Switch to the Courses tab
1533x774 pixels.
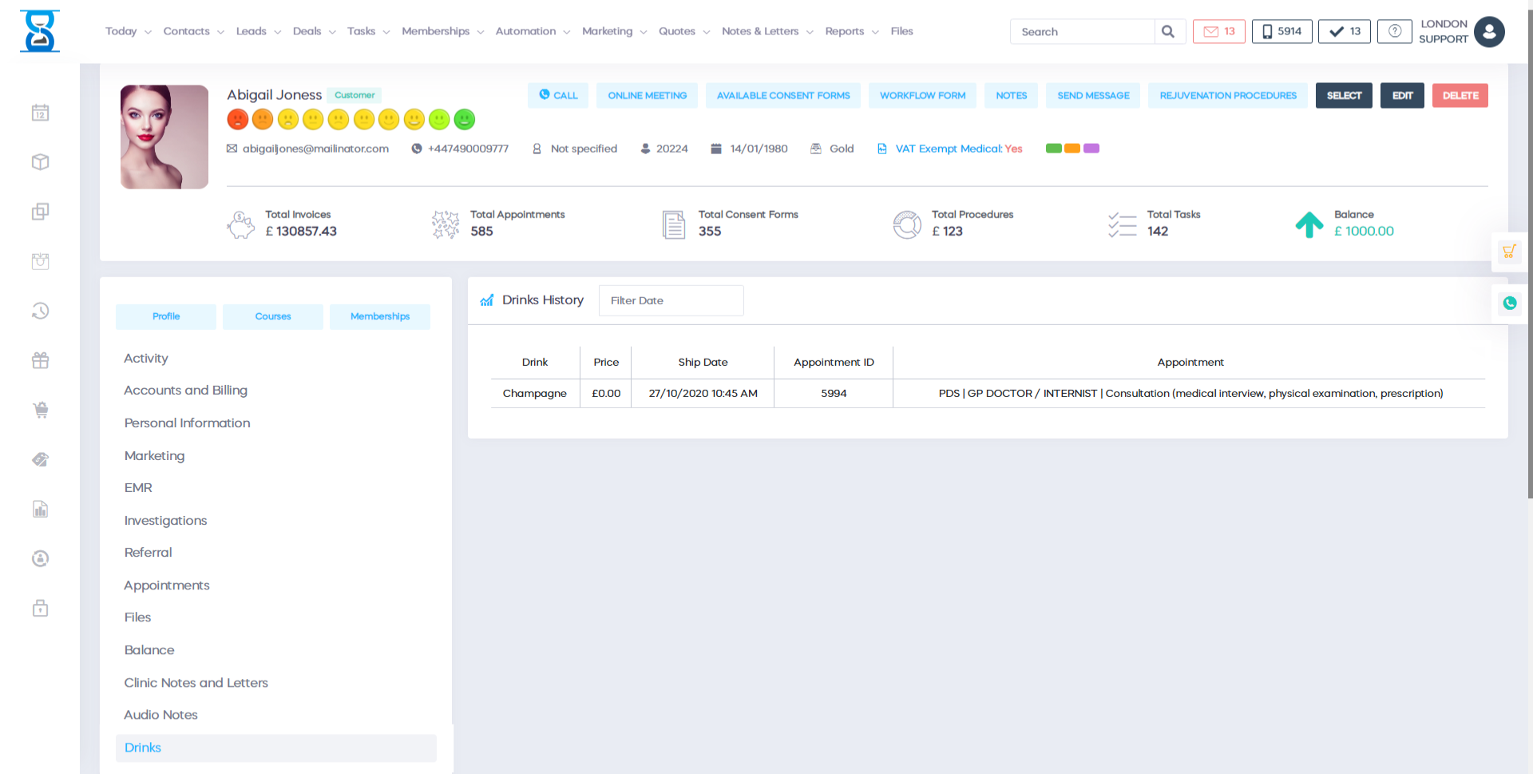(x=273, y=316)
